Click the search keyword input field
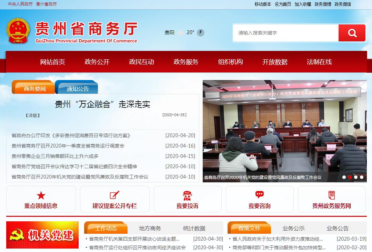Screen dimensions: 372x252 click(286, 33)
